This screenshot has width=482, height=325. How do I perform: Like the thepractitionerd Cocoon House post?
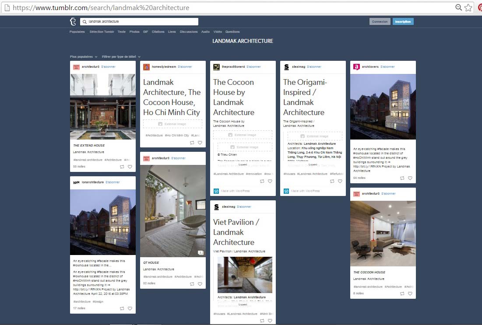coord(270,181)
